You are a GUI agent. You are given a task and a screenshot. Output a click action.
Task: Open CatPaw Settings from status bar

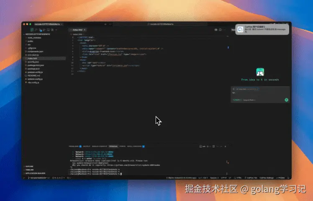pos(267,178)
